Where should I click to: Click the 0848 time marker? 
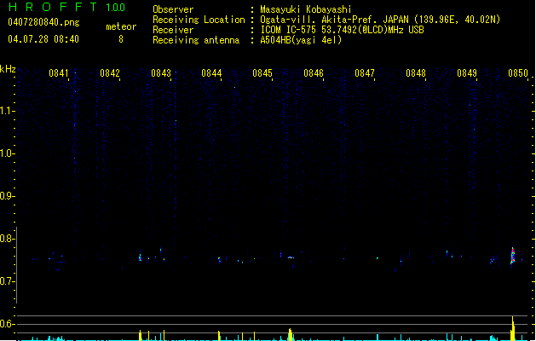tap(416, 73)
